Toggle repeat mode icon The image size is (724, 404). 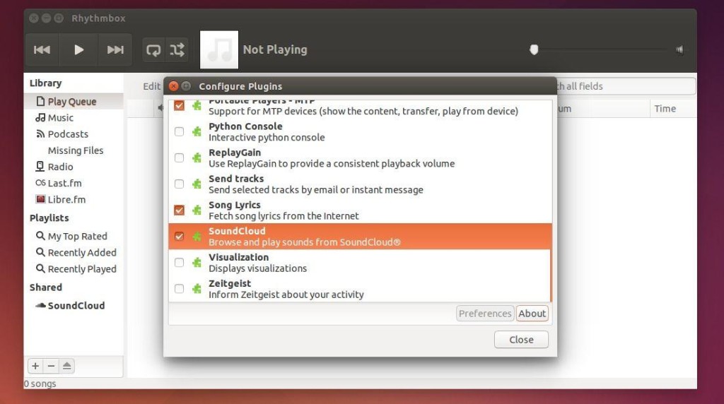[153, 50]
